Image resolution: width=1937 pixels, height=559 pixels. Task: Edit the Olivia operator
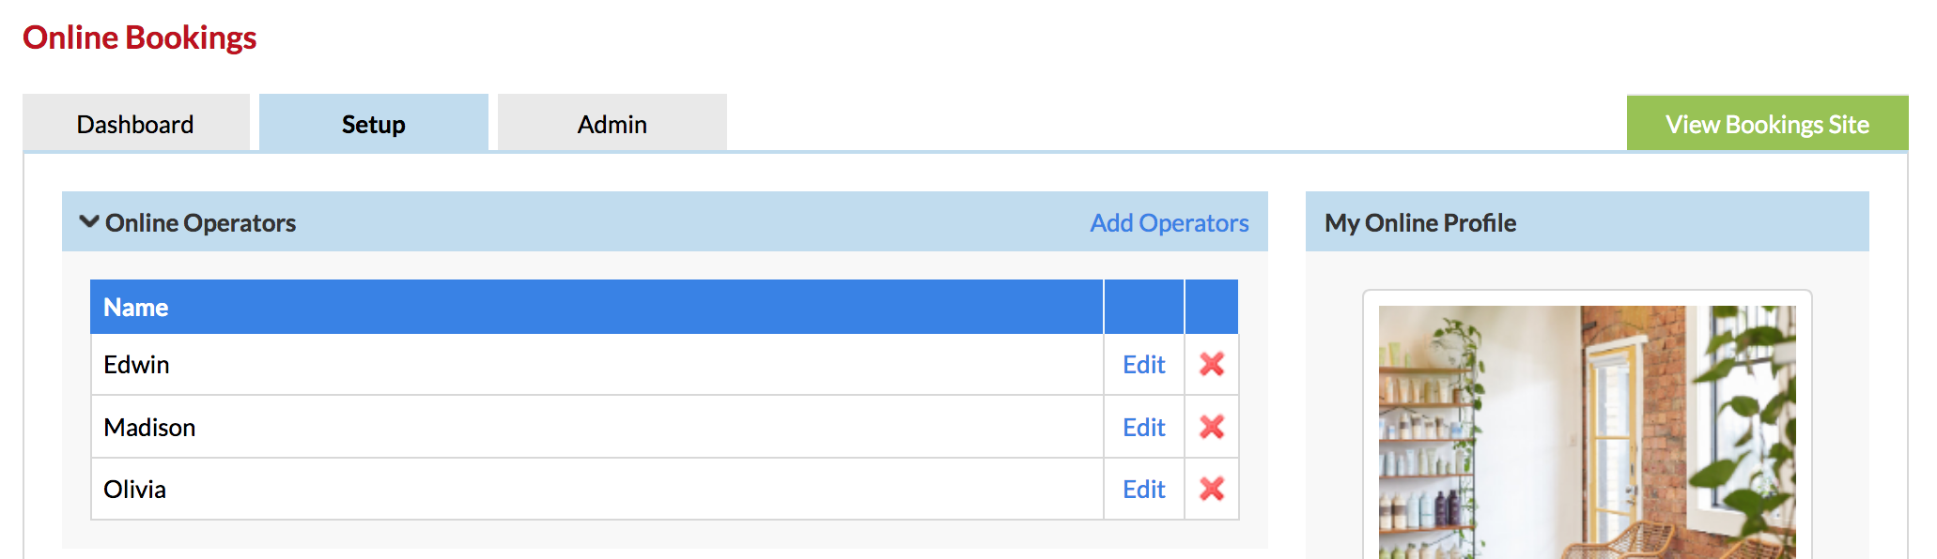[x=1144, y=490]
